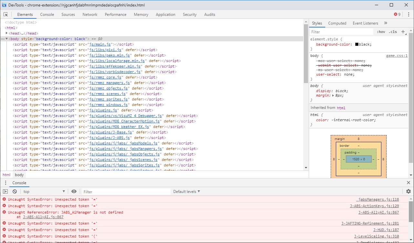Click the body element actions ellipsis
Screen dimensions: 414x243
(3, 39)
